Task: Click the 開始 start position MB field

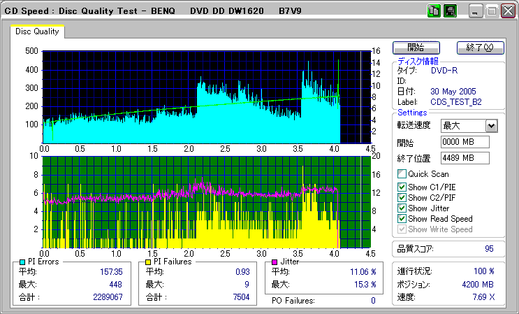Action: pyautogui.click(x=465, y=142)
